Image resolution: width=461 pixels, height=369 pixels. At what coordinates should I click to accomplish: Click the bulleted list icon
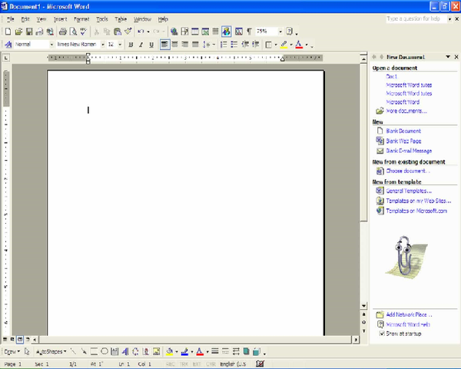[234, 45]
